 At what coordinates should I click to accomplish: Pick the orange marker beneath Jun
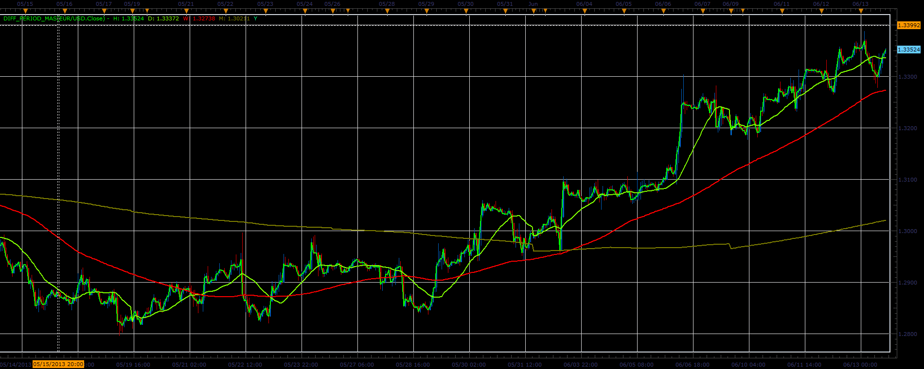[533, 11]
